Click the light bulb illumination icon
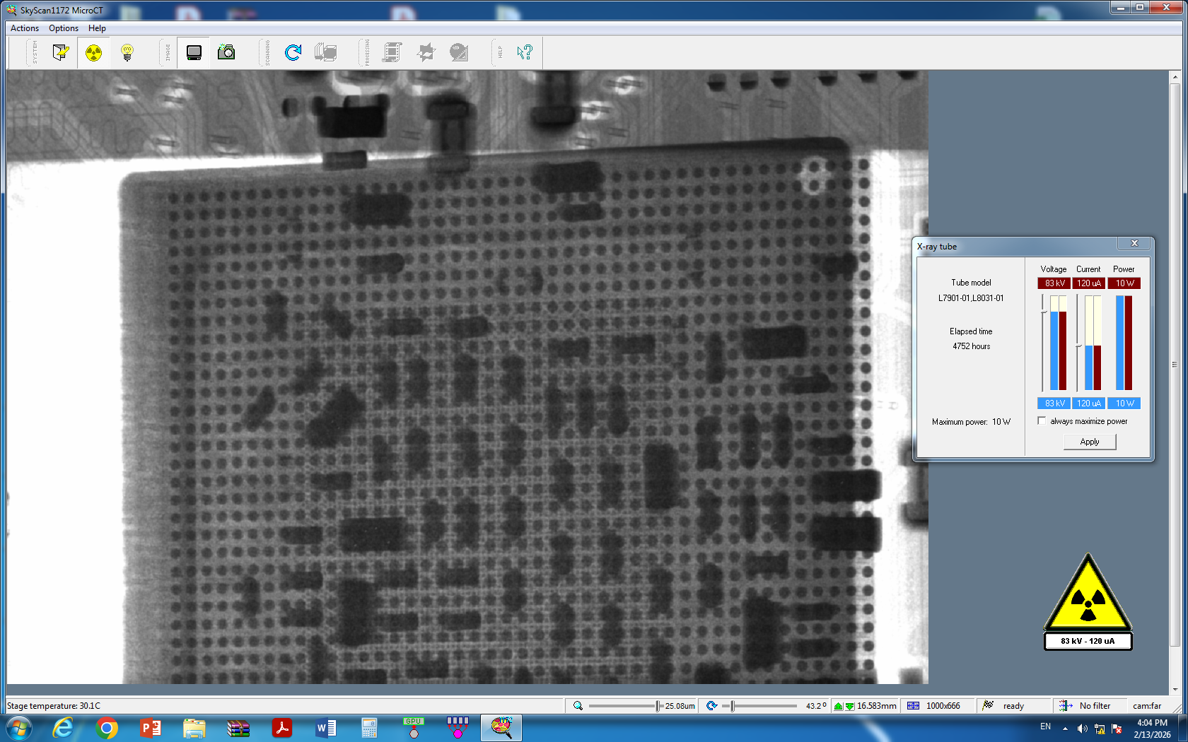 [x=127, y=52]
